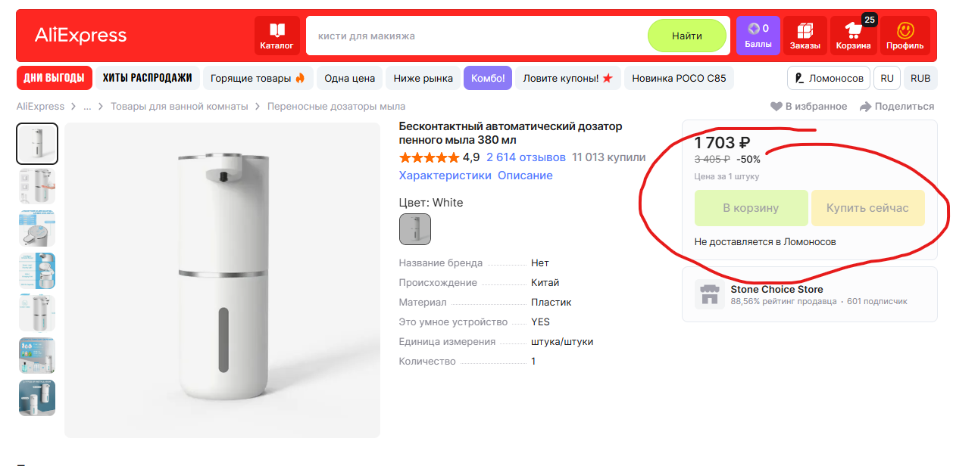Select the White color swatch
The height and width of the screenshot is (466, 953).
point(415,229)
